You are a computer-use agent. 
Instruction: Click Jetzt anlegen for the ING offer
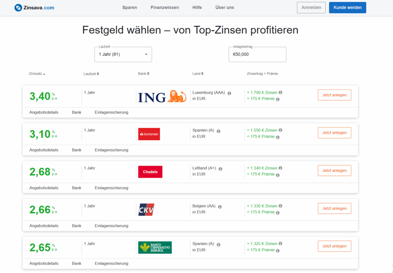click(x=334, y=95)
